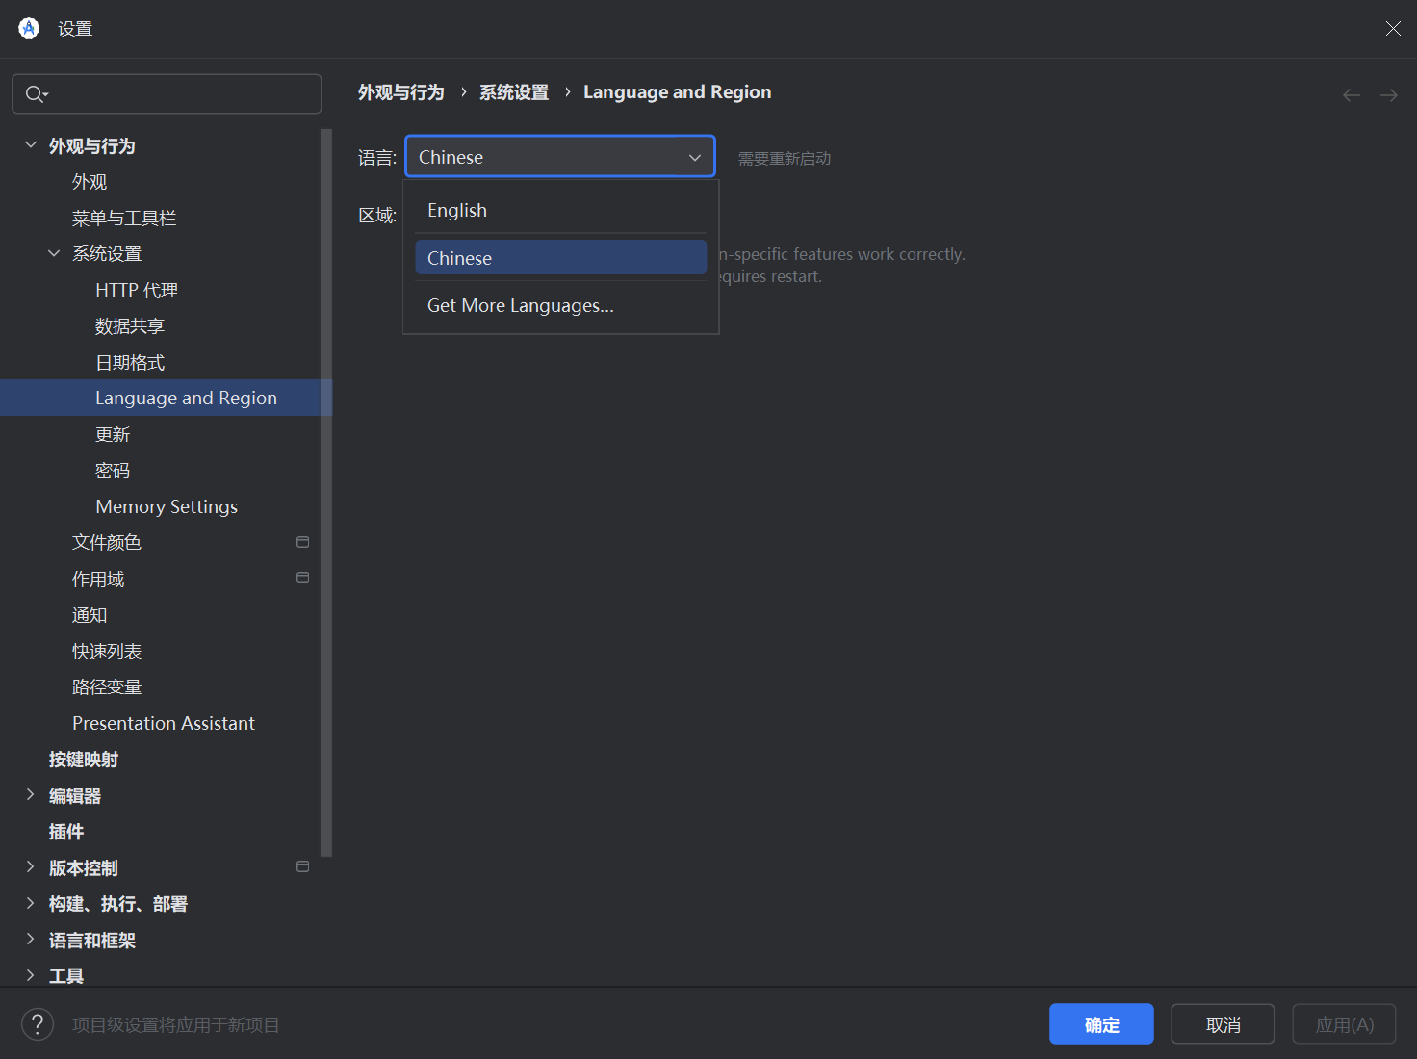Click the help question mark icon
Image resolution: width=1417 pixels, height=1059 pixels.
[38, 1024]
